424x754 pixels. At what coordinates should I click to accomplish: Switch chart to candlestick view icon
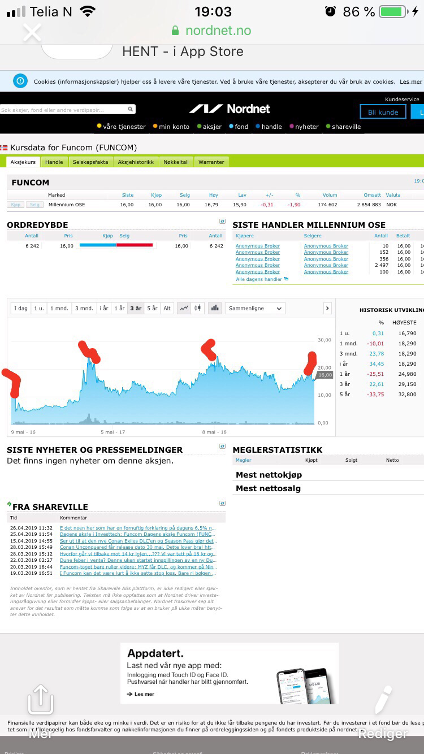click(197, 308)
